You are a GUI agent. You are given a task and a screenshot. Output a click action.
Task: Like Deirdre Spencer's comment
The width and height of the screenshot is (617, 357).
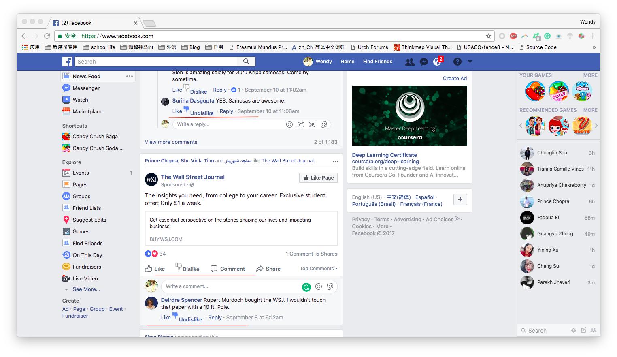coord(166,318)
